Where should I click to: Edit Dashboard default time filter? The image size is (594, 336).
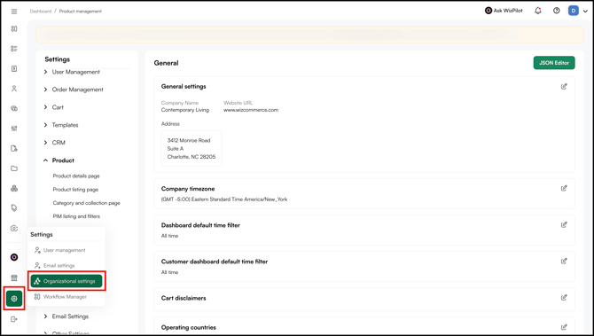click(x=564, y=224)
